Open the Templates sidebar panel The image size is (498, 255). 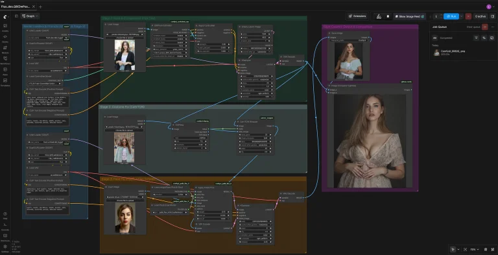pyautogui.click(x=5, y=82)
